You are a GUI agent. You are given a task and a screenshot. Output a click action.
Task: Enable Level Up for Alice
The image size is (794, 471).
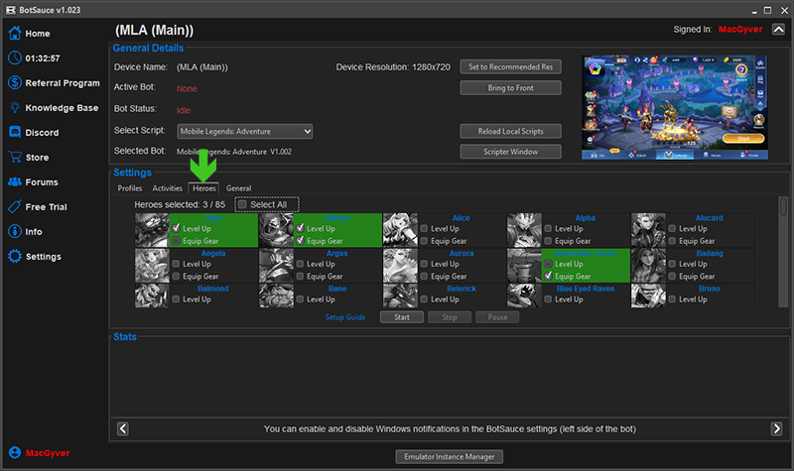coord(424,228)
